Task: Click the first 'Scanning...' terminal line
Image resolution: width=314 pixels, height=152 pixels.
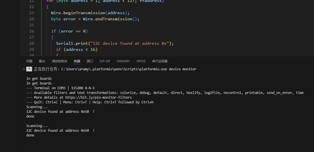Action: (37, 107)
